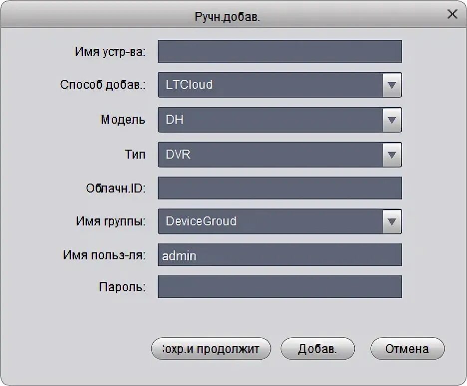Screen dimensions: 467x386
Task: Click the Облачн.ID: label
Action: (116, 189)
